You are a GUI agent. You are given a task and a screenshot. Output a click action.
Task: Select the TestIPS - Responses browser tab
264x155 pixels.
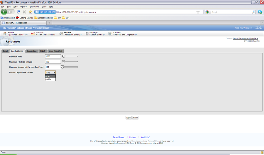point(23,23)
